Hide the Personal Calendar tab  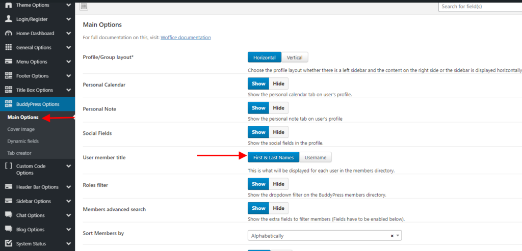point(278,83)
